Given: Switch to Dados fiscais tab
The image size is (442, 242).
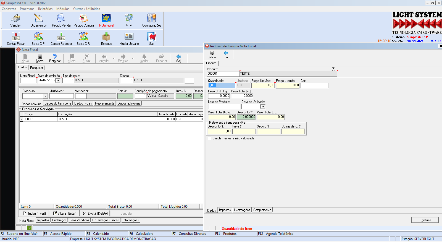Looking at the screenshot, I should [x=83, y=103].
